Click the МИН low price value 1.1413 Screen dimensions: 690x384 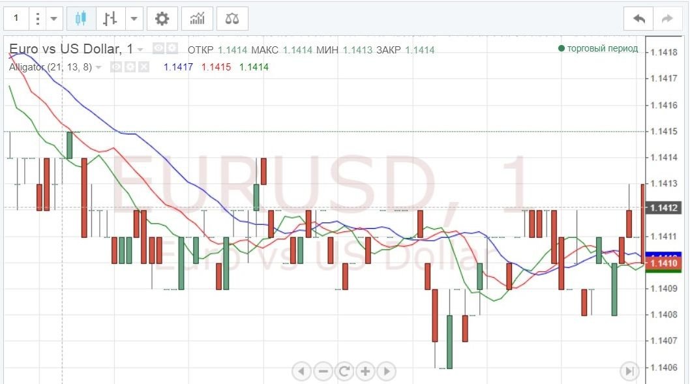coord(357,50)
